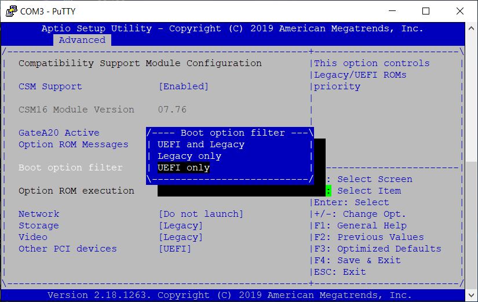The width and height of the screenshot is (478, 302).
Task: Click the Boot option filter popup title
Action: 233,133
